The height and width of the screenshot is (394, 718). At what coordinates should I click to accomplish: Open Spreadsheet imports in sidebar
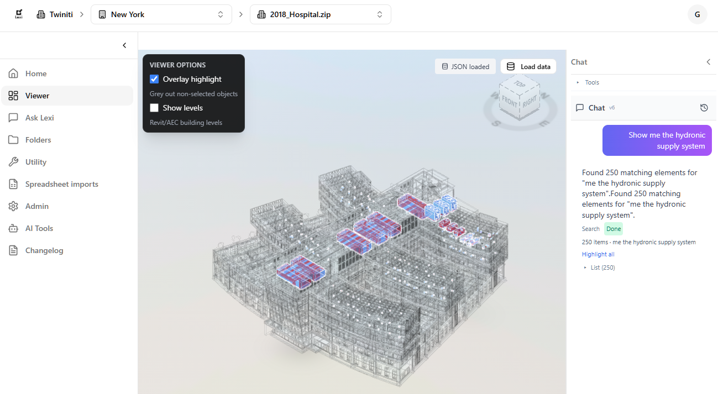coord(61,184)
